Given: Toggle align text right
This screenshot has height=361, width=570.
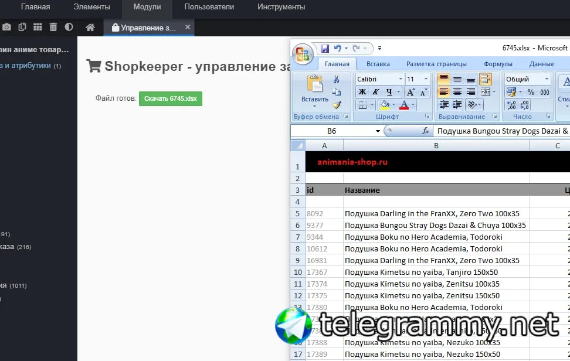Looking at the screenshot, I should click(471, 92).
